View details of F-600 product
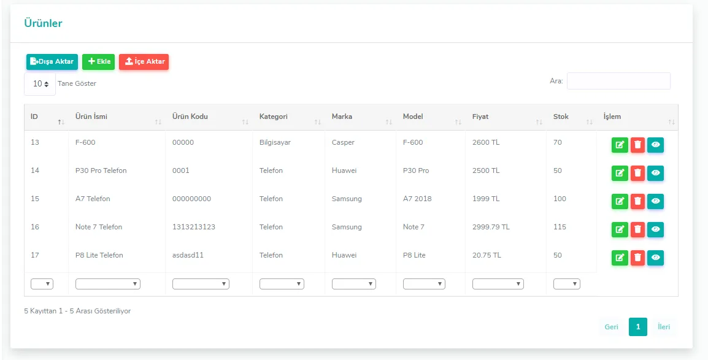 tap(656, 145)
